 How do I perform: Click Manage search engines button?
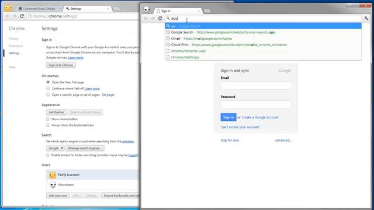coord(85,148)
